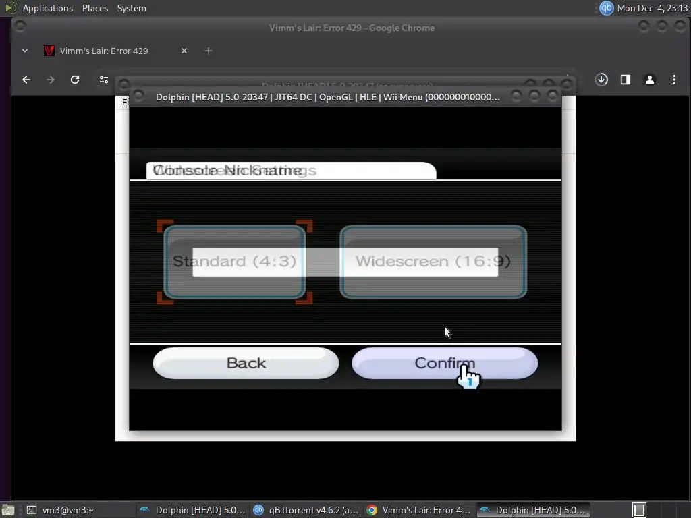Close the Vimm's Lair Error 429 tab
Image resolution: width=691 pixels, height=518 pixels.
point(184,51)
